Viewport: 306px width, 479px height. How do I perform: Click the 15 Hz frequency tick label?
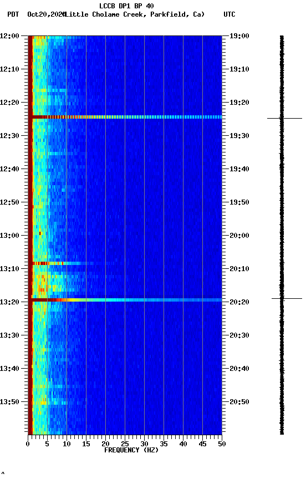click(x=86, y=444)
